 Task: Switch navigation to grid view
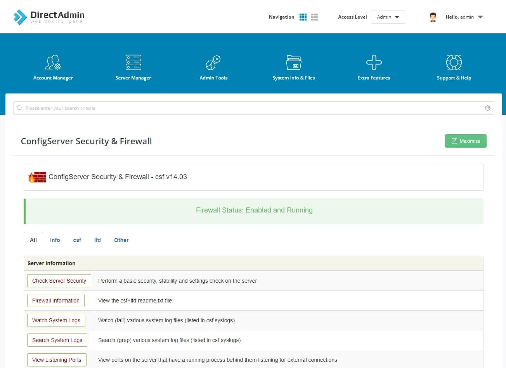click(303, 17)
